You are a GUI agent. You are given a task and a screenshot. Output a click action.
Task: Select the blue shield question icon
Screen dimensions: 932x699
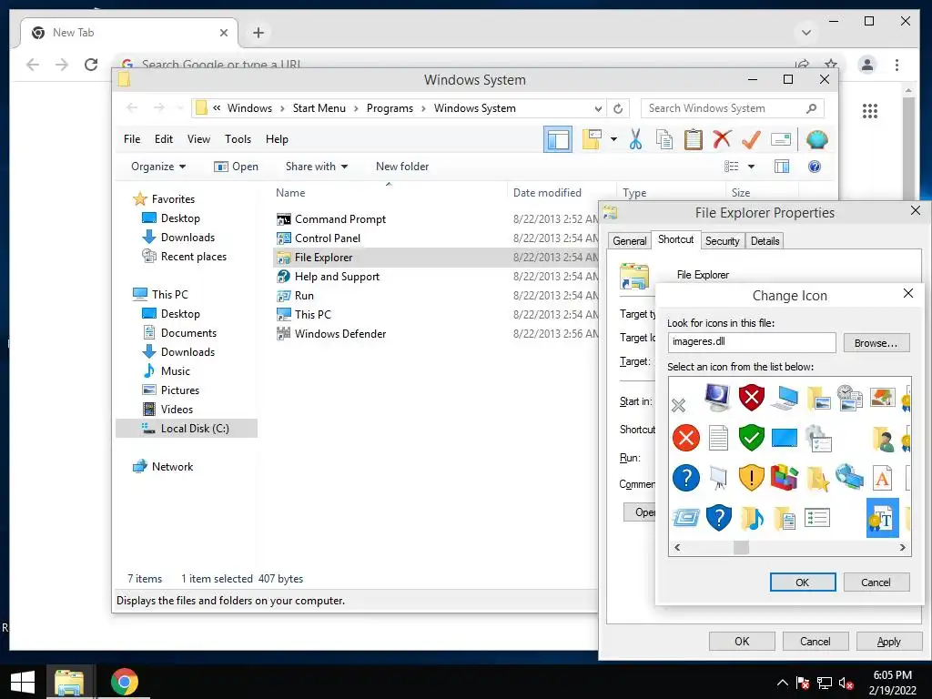pos(719,518)
